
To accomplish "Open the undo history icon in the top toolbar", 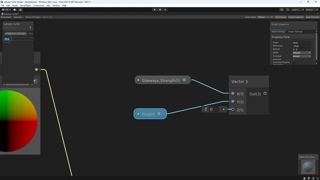I will point(281,9).
